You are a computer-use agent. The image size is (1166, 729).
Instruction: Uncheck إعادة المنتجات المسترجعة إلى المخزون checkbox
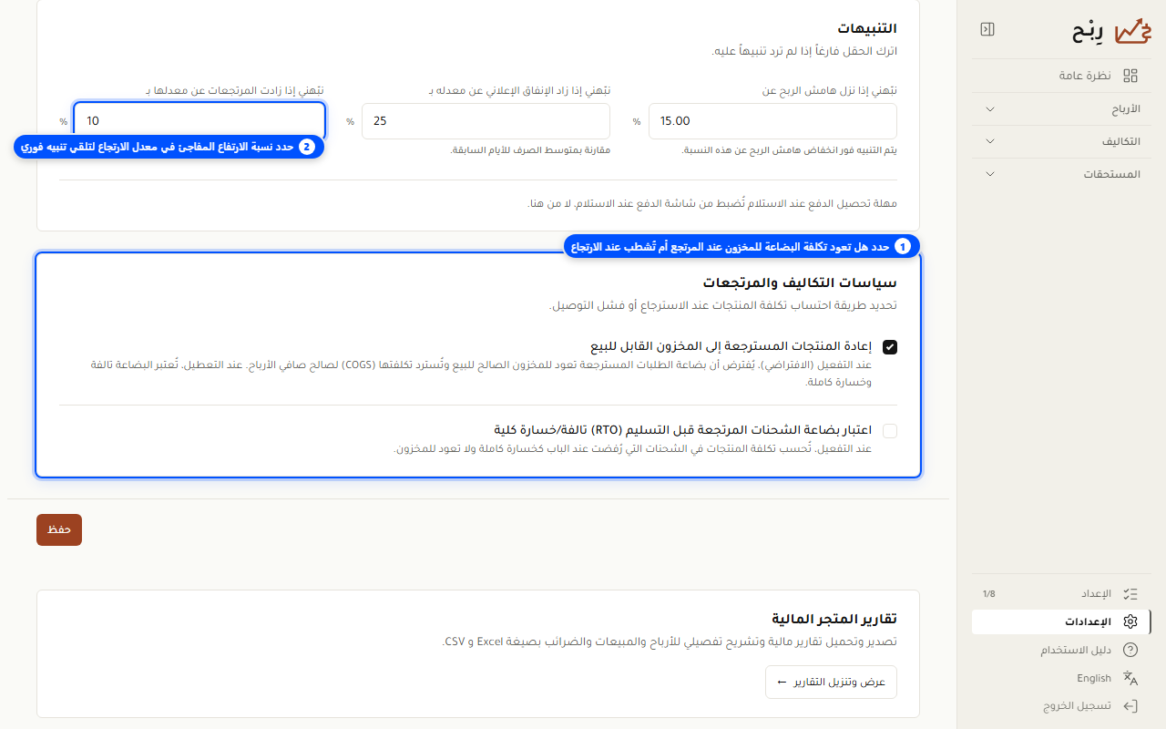pos(890,347)
